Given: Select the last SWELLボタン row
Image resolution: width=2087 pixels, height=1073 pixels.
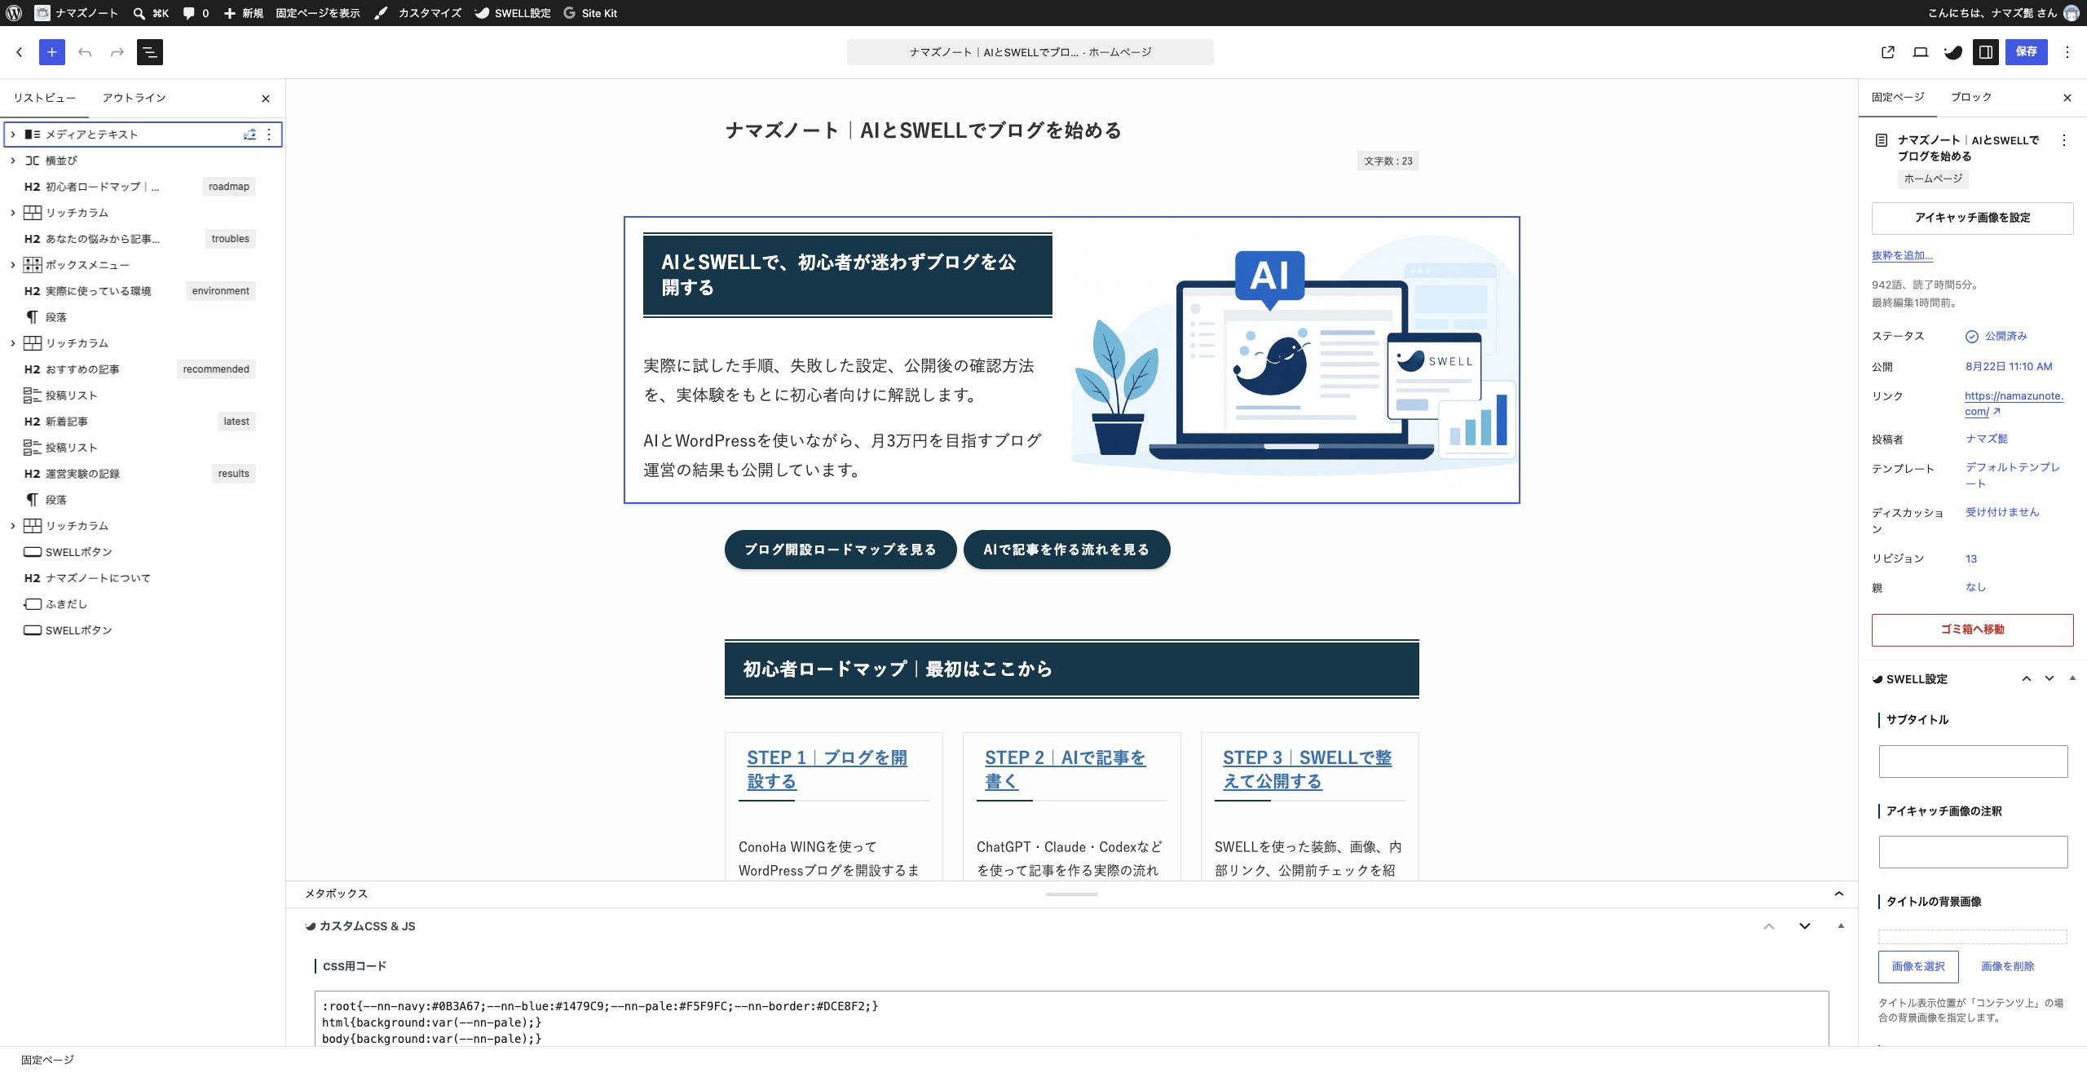Looking at the screenshot, I should [x=143, y=630].
